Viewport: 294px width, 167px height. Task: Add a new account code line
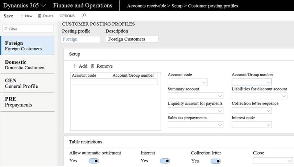point(80,66)
